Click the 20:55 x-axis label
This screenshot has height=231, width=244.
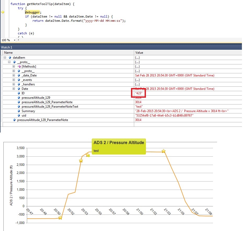point(98,212)
